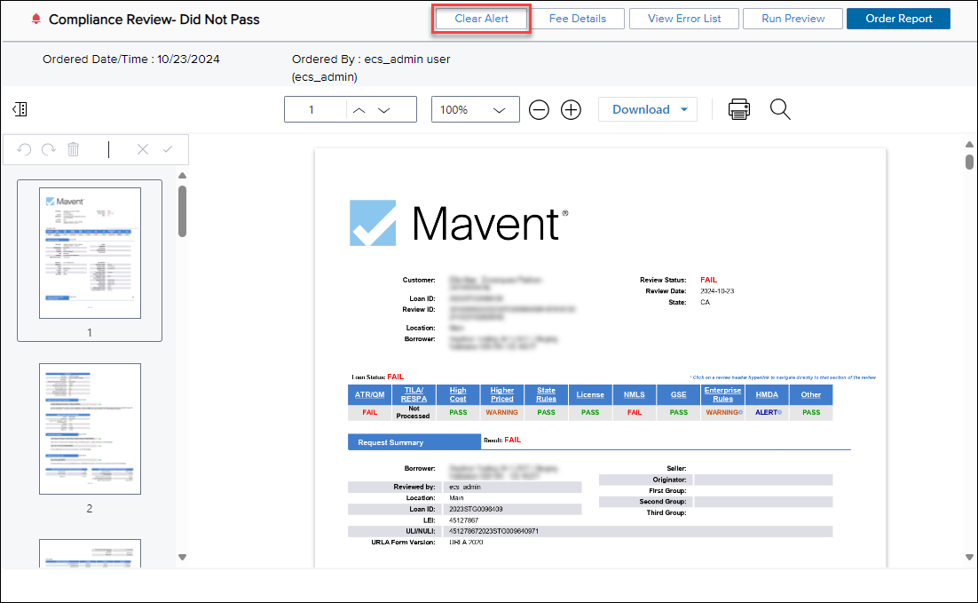
Task: Click the Clear Alert button
Action: click(x=482, y=19)
